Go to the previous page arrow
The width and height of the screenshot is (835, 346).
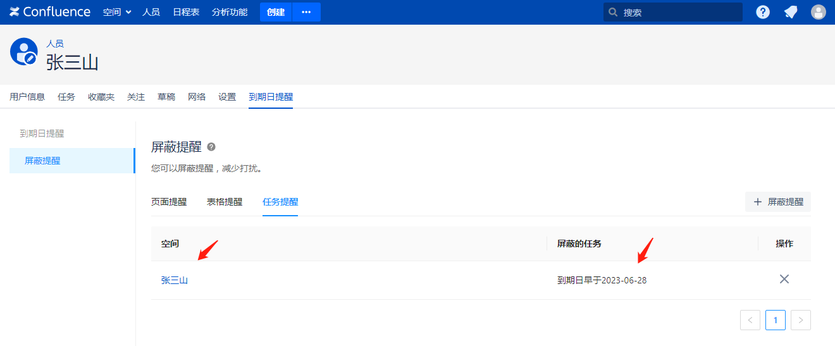[x=750, y=320]
